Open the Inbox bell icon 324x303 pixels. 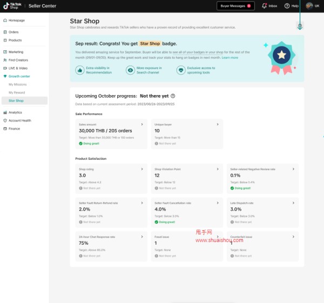(264, 6)
